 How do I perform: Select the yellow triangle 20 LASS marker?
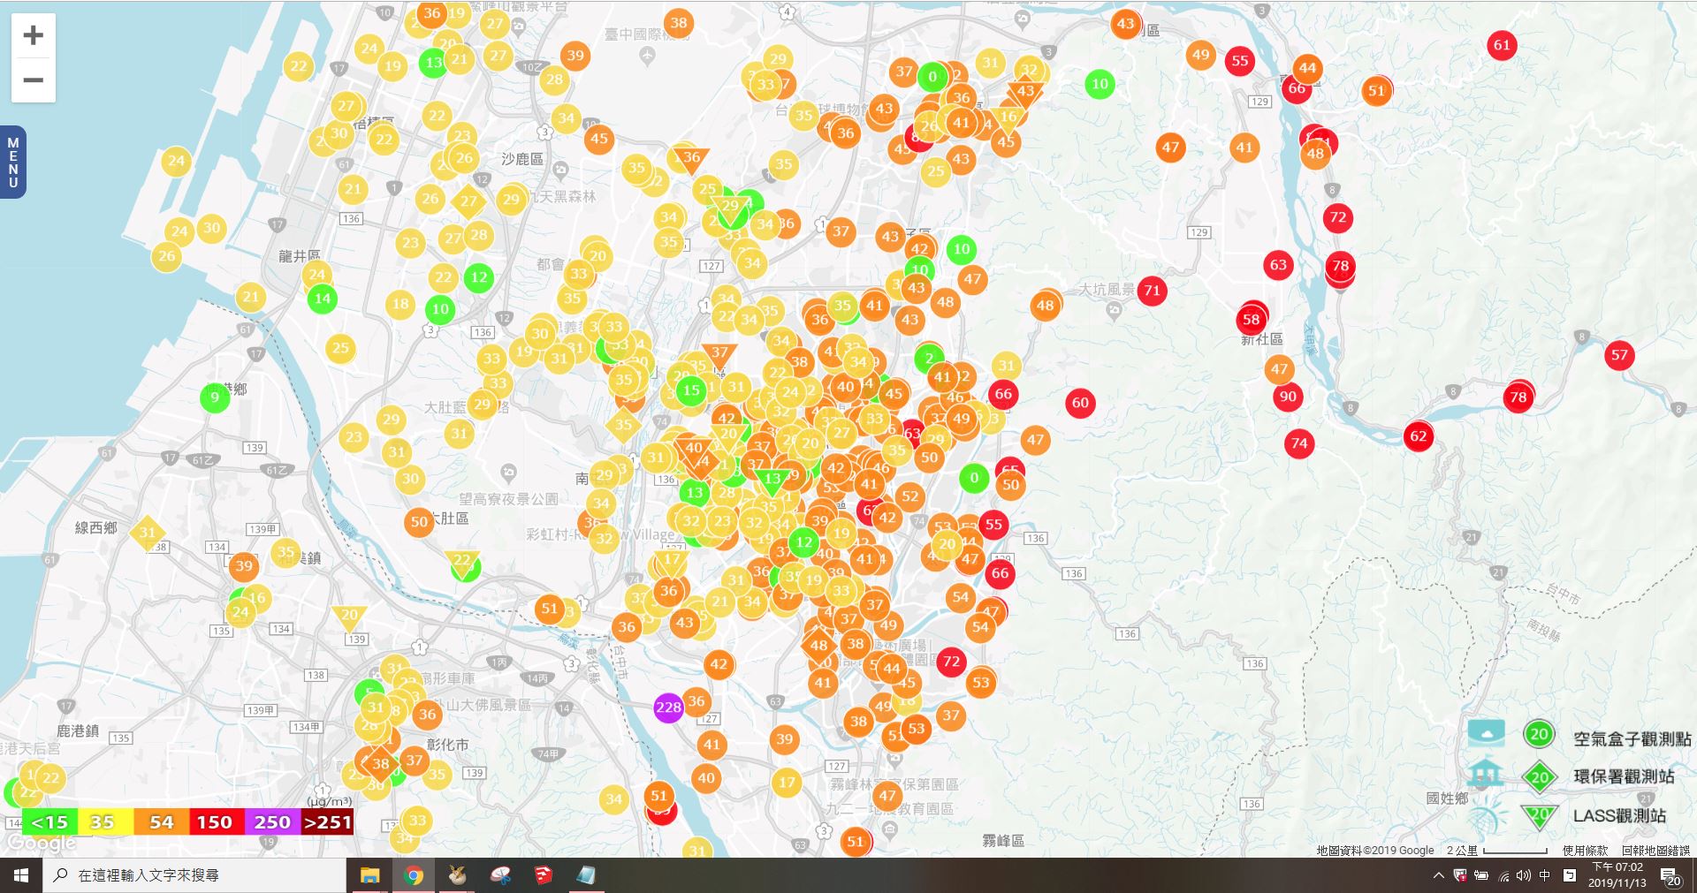pos(349,616)
